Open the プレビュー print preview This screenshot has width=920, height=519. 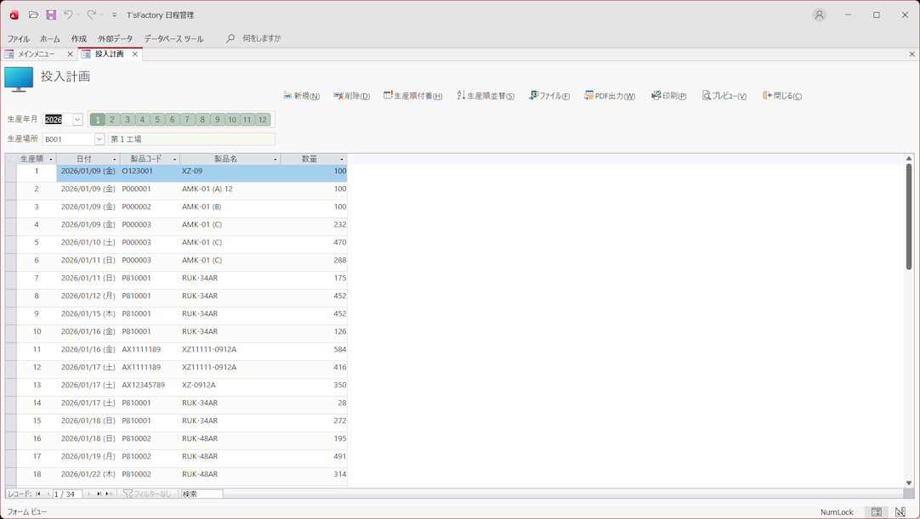click(706, 96)
